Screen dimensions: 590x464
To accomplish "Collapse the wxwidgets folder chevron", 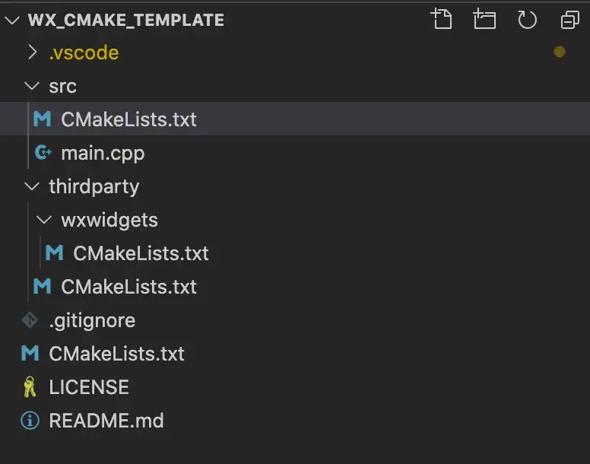I will pos(43,219).
